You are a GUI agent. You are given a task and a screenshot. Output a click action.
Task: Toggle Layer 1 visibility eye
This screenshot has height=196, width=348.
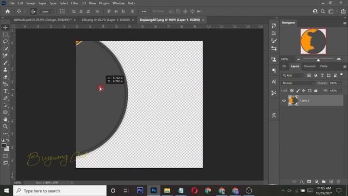click(284, 101)
